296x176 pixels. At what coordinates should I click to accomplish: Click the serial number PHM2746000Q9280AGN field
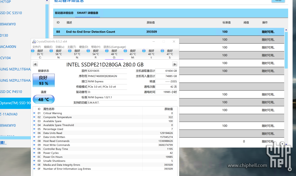[x=107, y=76]
